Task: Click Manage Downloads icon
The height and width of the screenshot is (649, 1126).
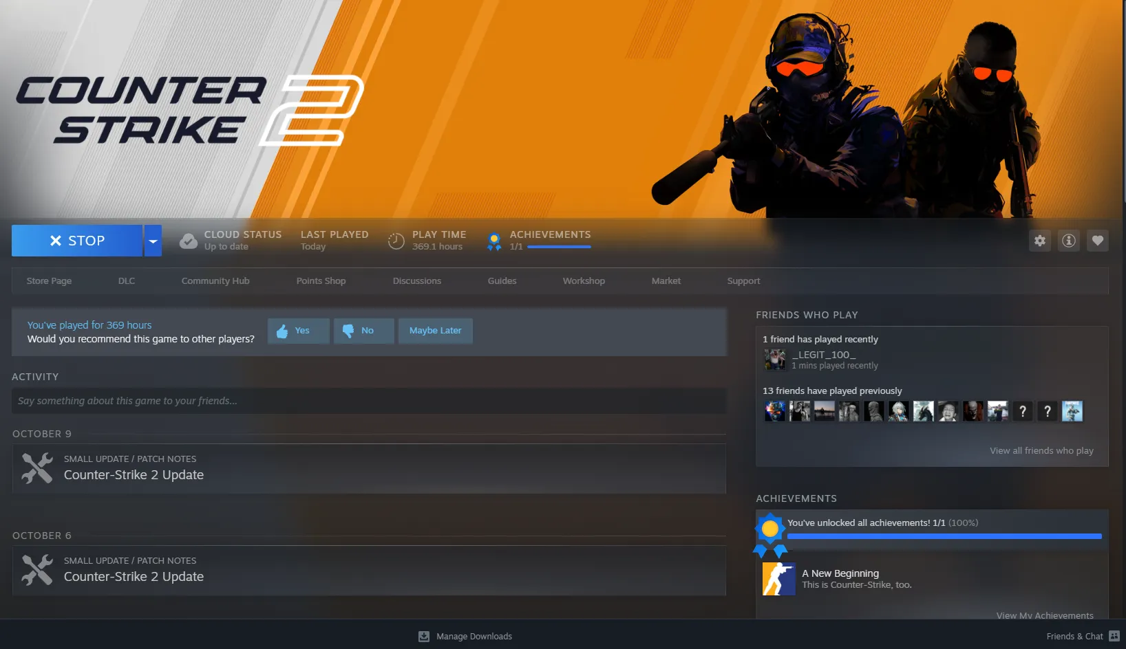Action: click(424, 637)
